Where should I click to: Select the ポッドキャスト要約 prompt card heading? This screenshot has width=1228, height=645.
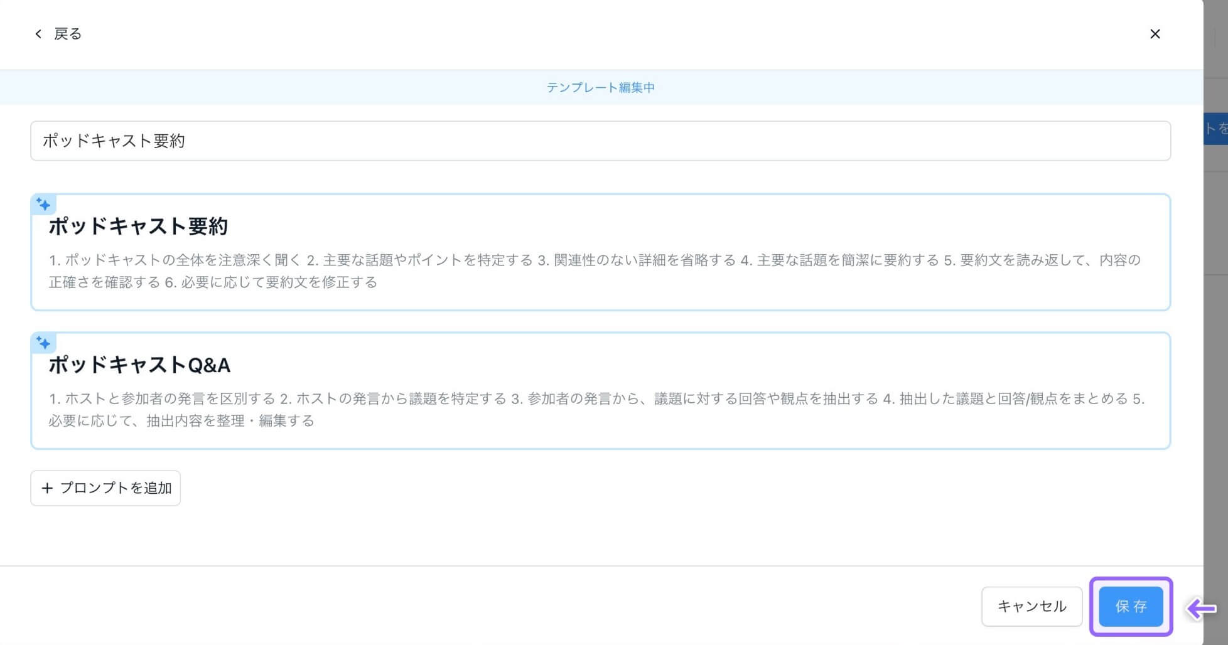click(x=138, y=226)
